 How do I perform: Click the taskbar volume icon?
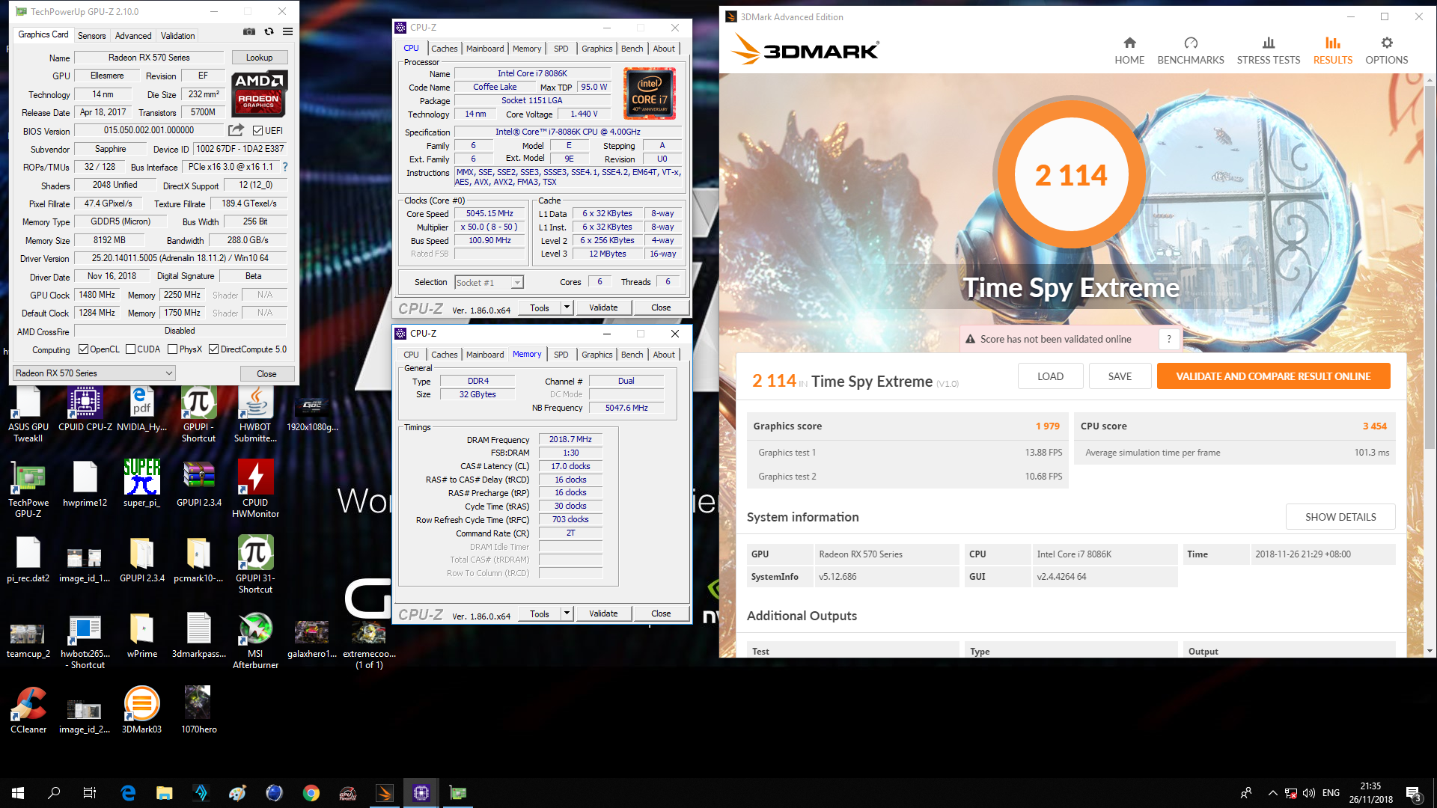pos(1309,793)
